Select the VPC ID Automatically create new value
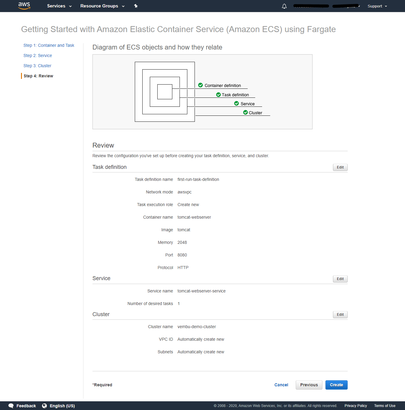The image size is (405, 410). (x=201, y=339)
